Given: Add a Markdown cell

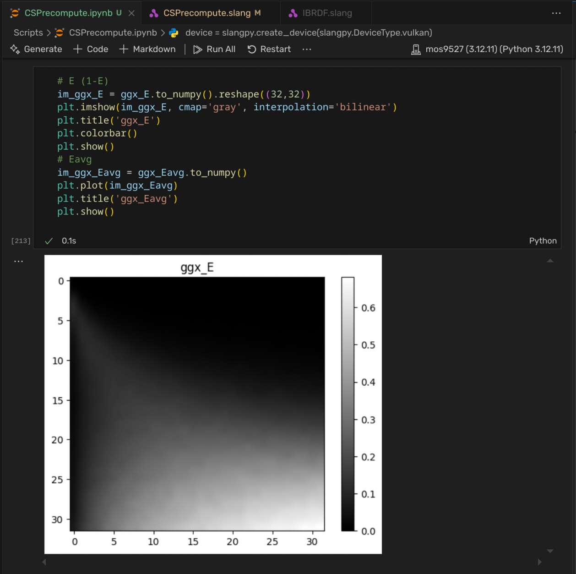Looking at the screenshot, I should point(147,49).
